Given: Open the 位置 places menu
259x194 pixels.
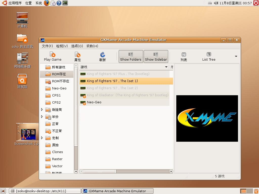Looking at the screenshot, I should pos(28,3).
